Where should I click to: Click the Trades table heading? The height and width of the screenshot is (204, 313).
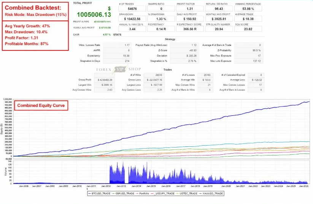168,70
